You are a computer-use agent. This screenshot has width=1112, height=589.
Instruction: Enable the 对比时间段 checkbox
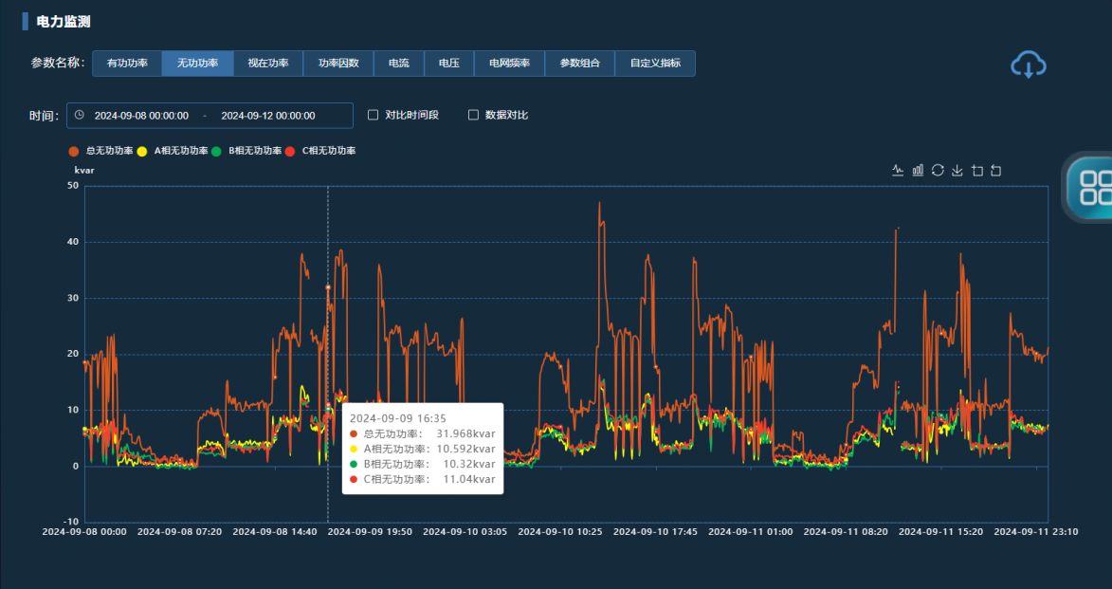point(374,115)
